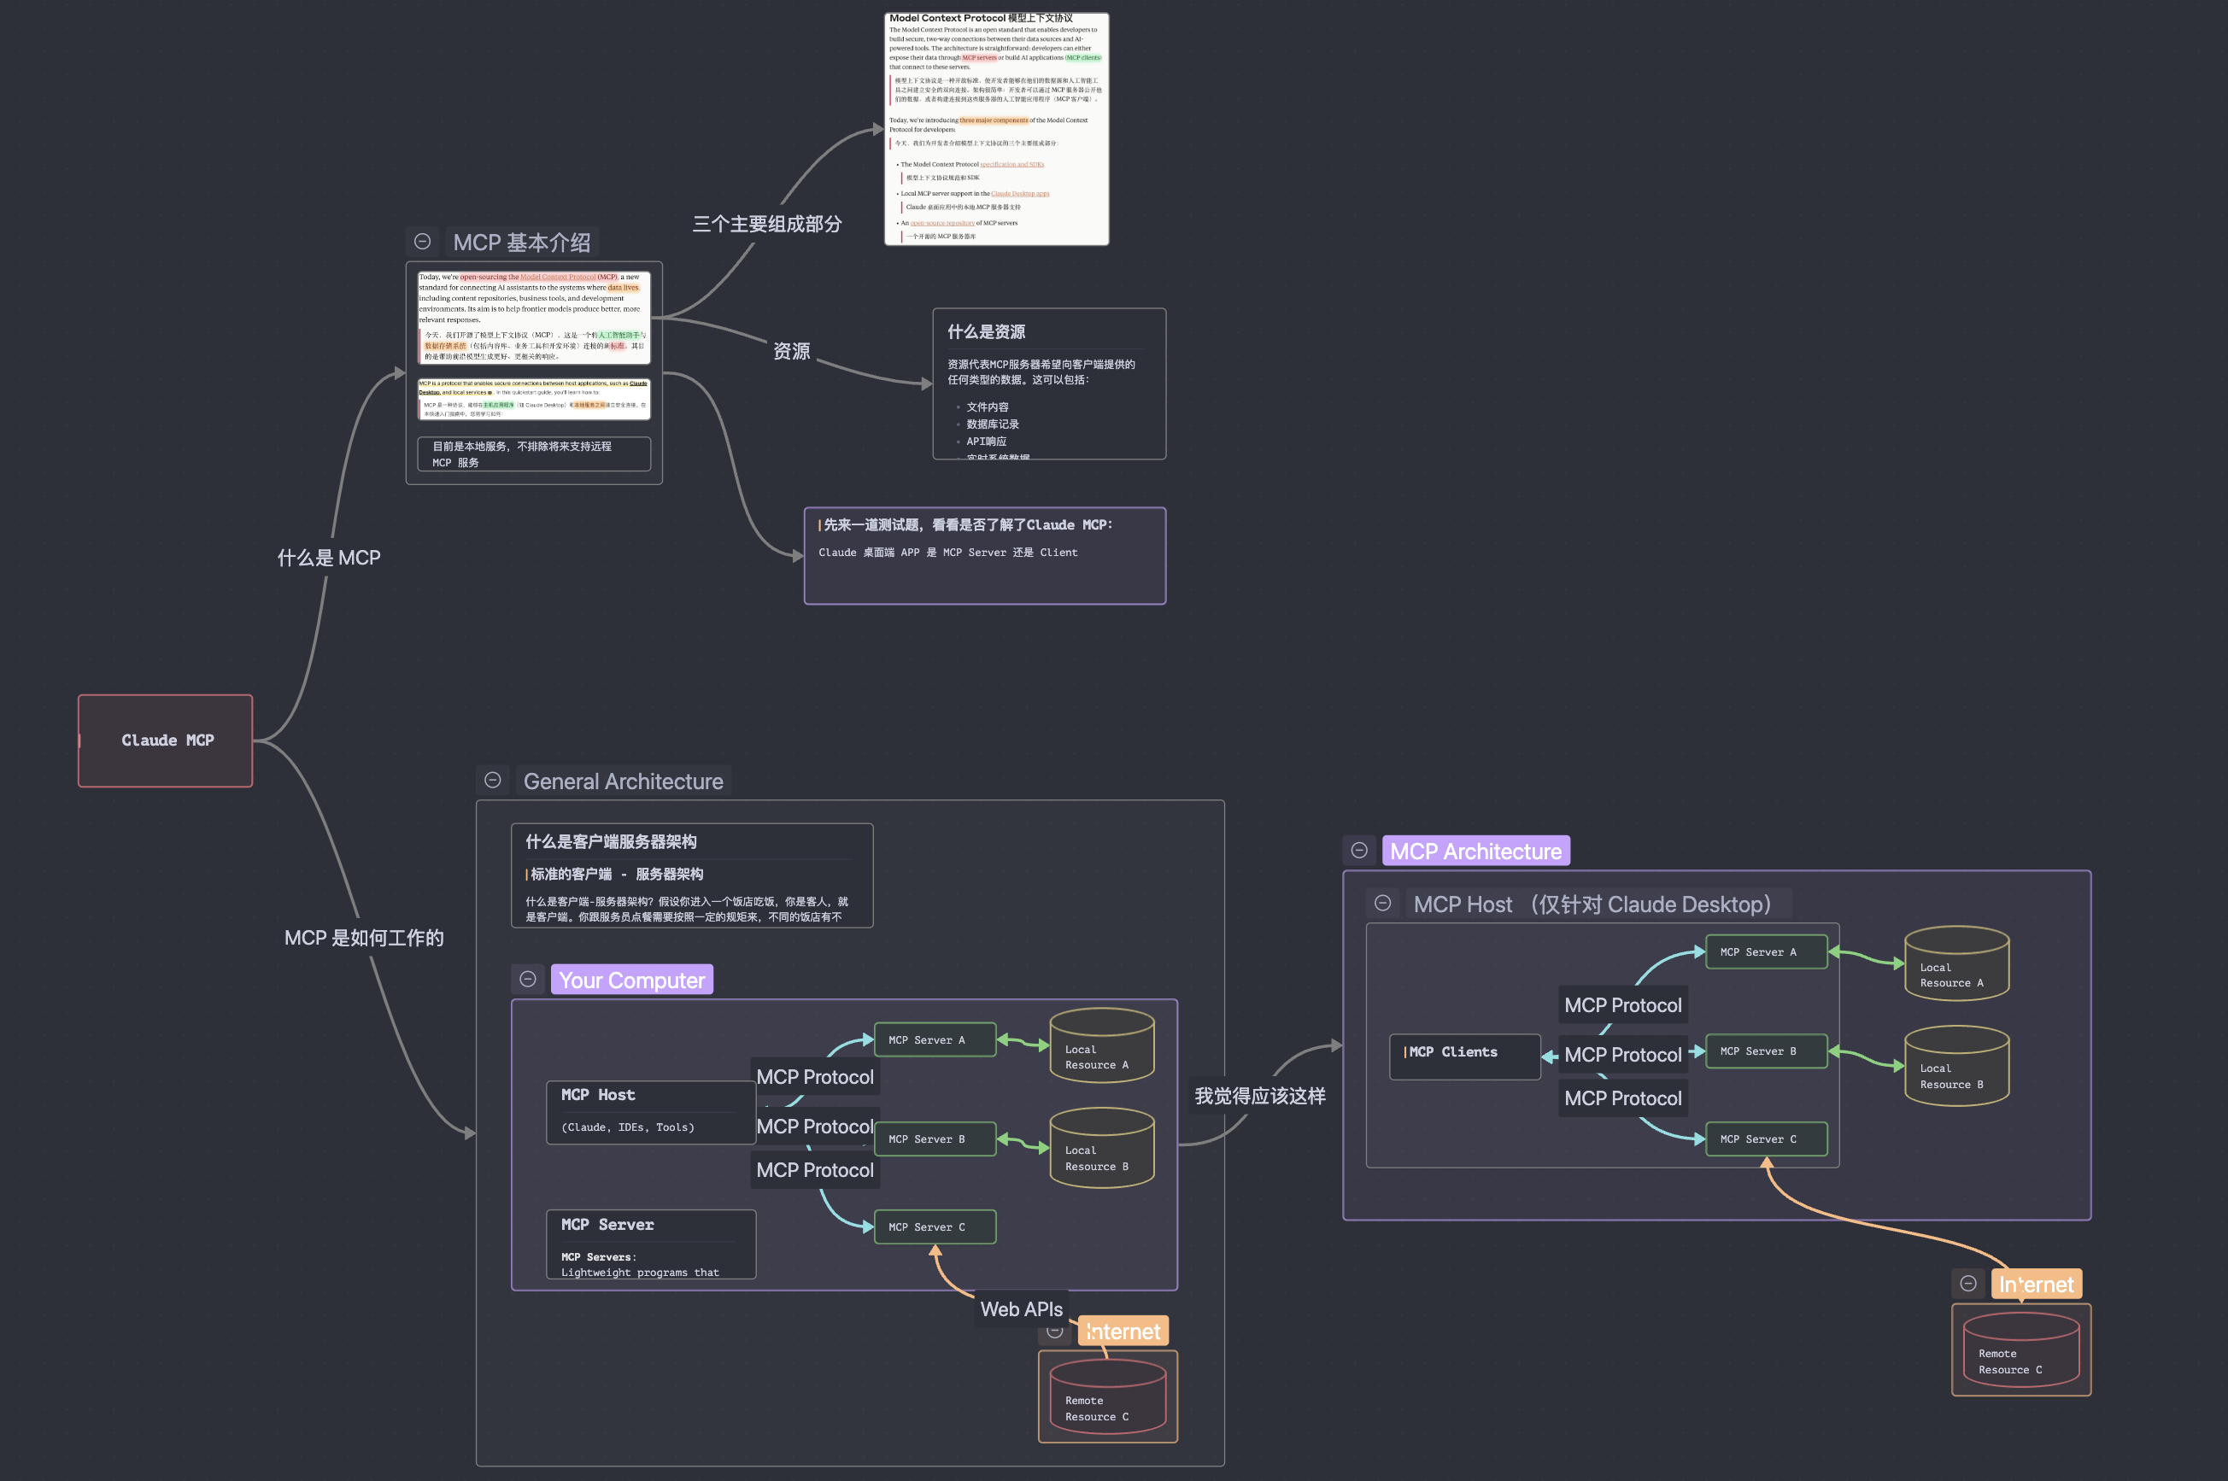2228x1481 pixels.
Task: Click Remote Resource C cylinder at far right
Action: tap(2020, 1351)
